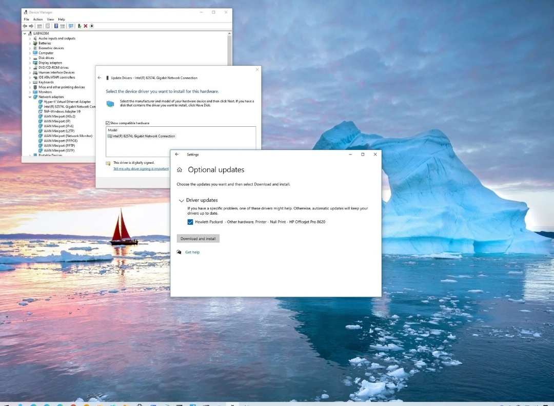Open the Help menu in Device Manager
Image resolution: width=554 pixels, height=406 pixels.
(62, 20)
